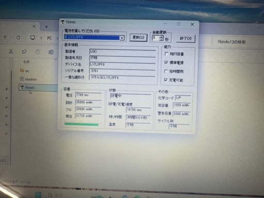Screen dimensions: 264x198
Task: Close the current Explorer tab
Action: (x=34, y=26)
